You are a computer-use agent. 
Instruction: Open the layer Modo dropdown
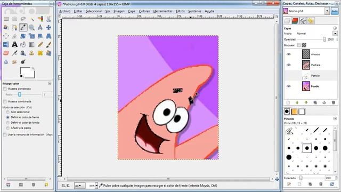pos(335,34)
